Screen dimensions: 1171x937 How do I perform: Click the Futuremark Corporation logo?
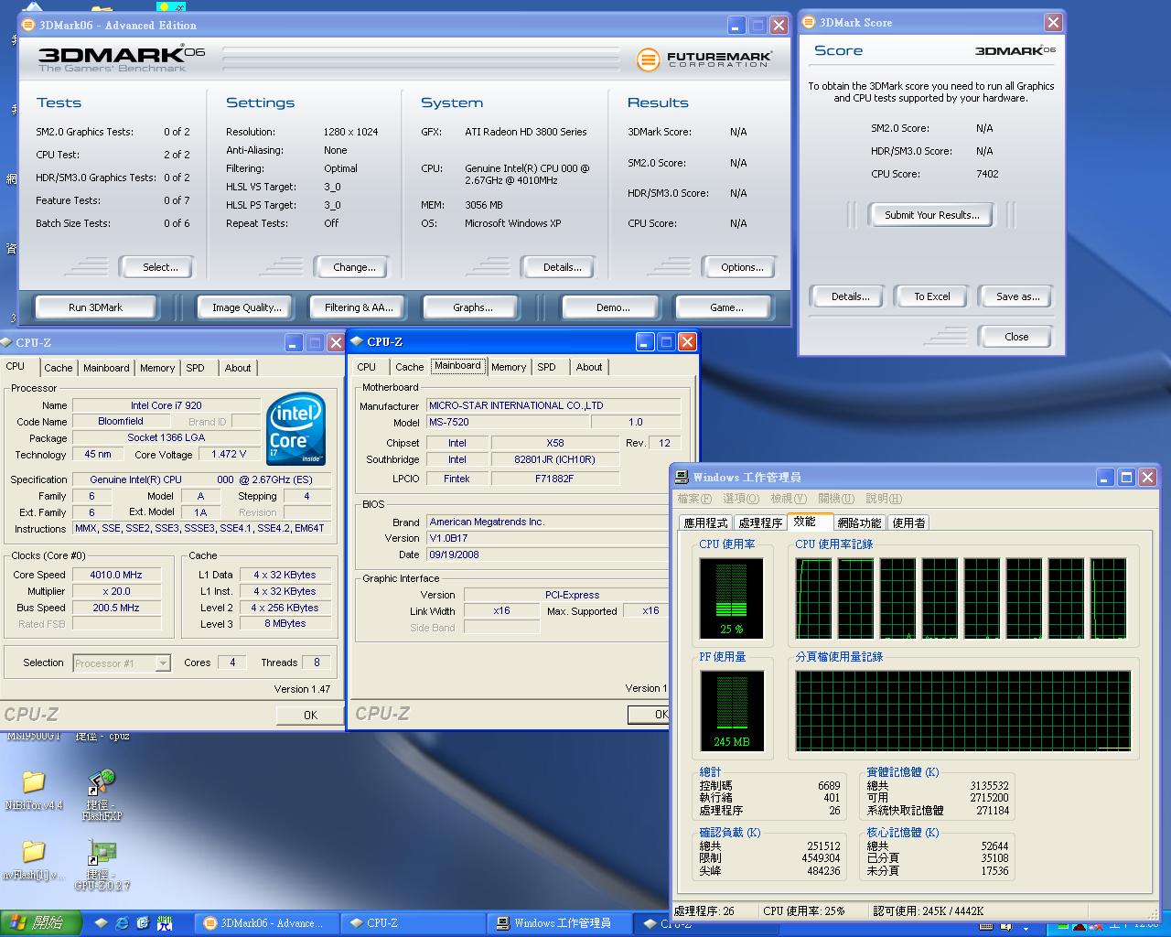point(704,60)
